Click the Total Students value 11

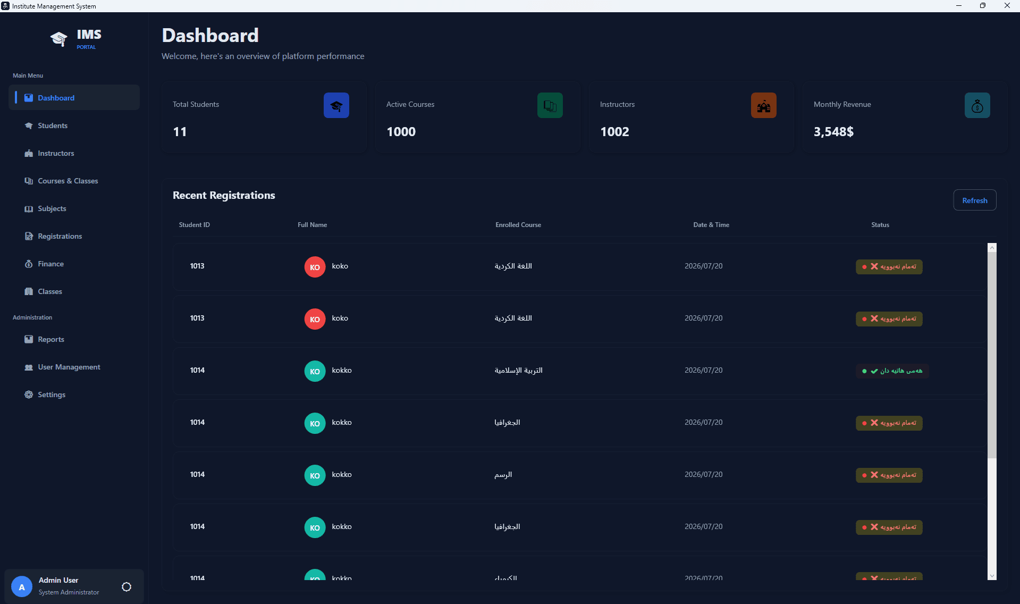pyautogui.click(x=180, y=132)
